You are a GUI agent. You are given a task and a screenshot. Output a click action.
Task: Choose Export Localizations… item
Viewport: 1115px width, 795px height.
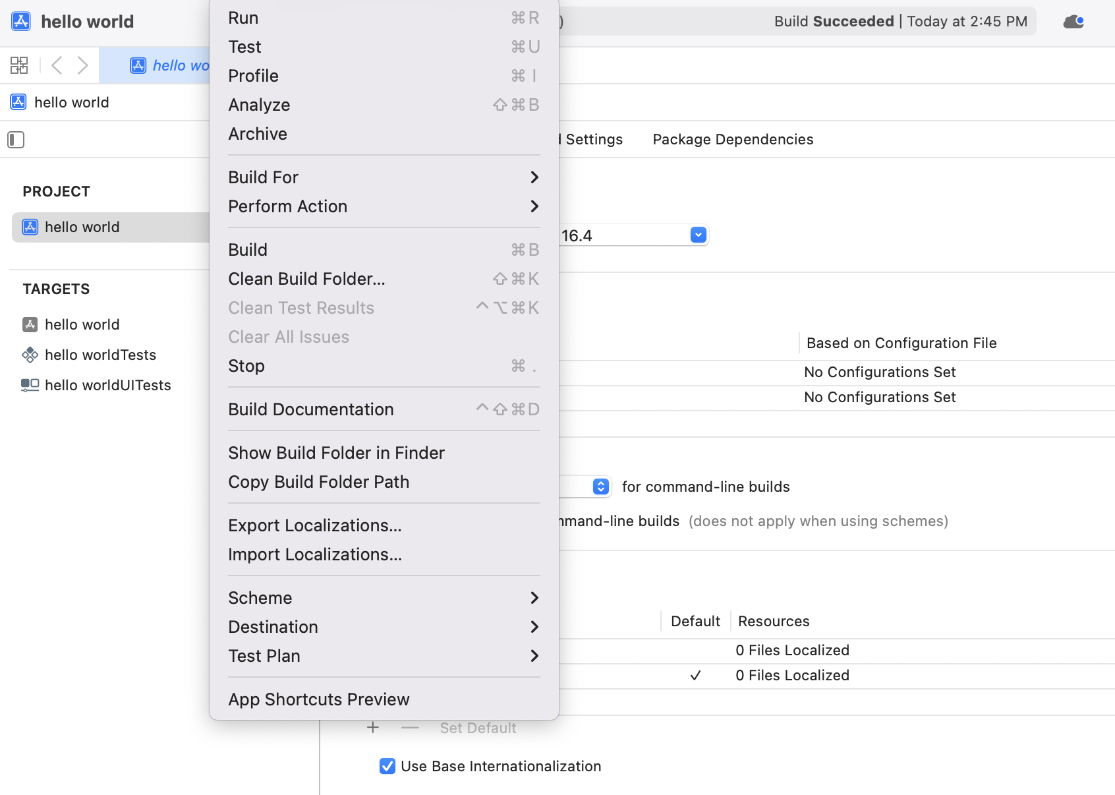pos(384,525)
